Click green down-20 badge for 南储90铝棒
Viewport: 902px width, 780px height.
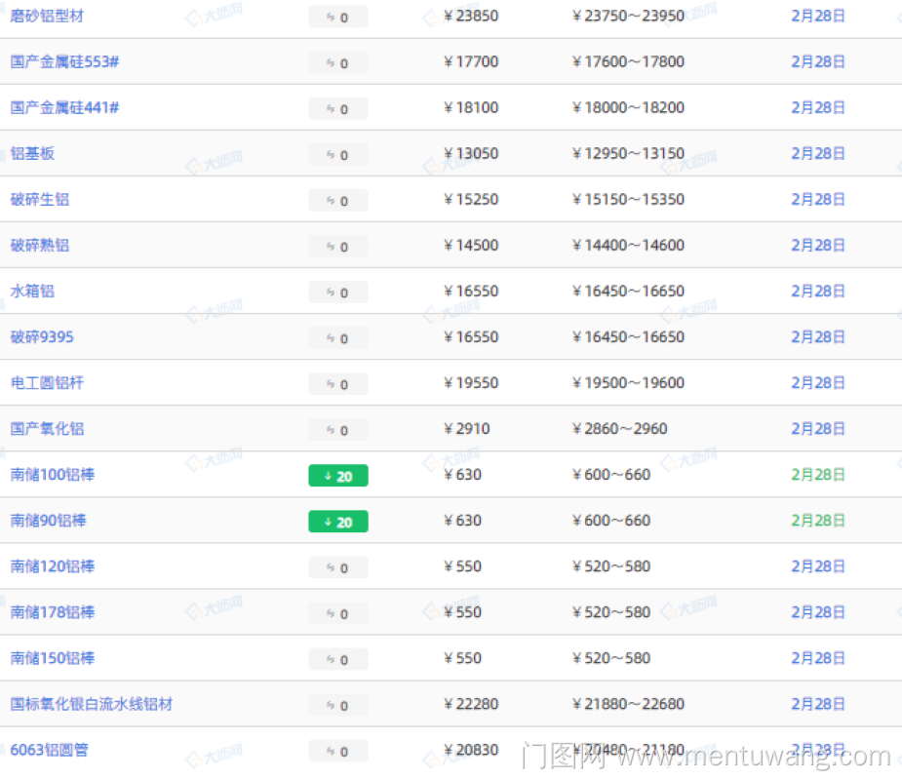337,522
